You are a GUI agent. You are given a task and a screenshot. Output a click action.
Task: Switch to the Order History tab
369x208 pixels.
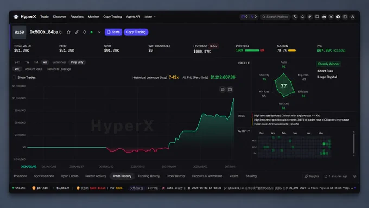click(x=176, y=176)
